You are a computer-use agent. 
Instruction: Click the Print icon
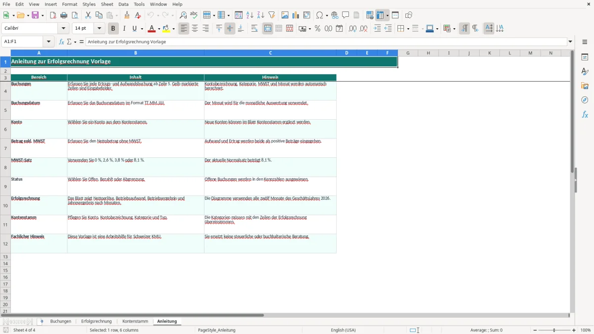64,15
